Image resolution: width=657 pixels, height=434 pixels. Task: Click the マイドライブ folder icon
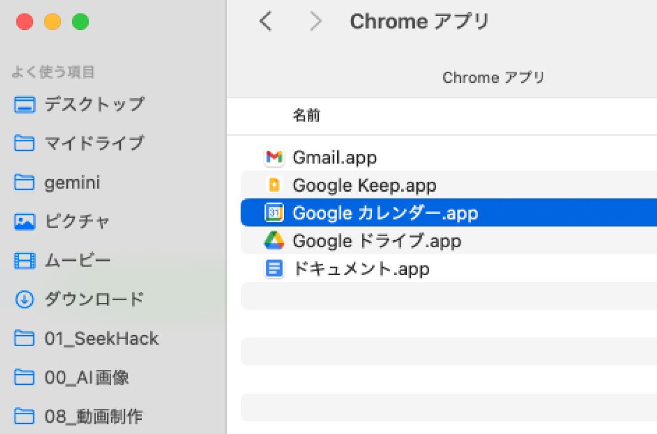tap(25, 143)
